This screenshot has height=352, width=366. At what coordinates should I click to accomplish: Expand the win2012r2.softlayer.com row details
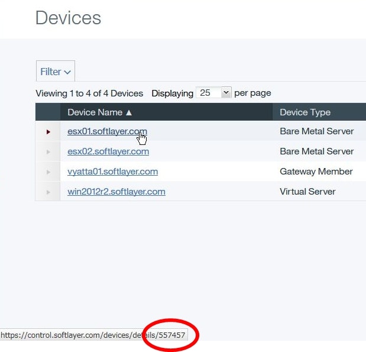pos(48,192)
